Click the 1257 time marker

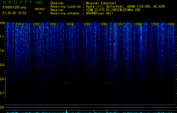coord(120,24)
